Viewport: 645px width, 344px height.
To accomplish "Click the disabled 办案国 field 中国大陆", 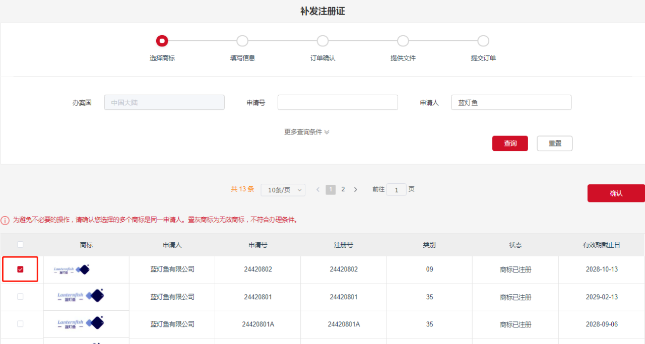I will click(164, 102).
